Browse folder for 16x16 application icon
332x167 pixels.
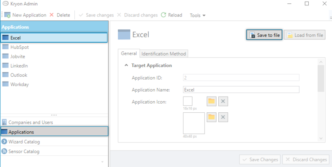[x=212, y=102]
